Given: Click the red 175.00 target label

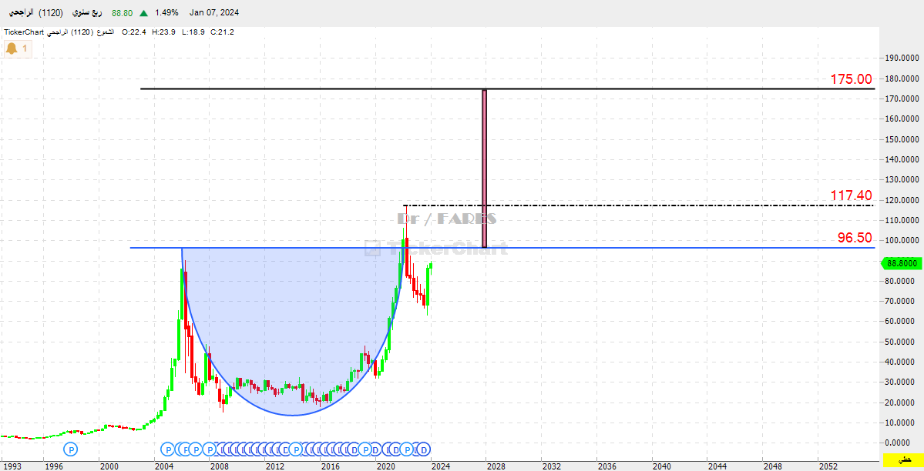Looking at the screenshot, I should (x=851, y=79).
